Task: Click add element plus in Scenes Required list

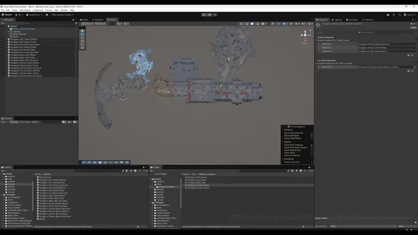Action: 408,55
